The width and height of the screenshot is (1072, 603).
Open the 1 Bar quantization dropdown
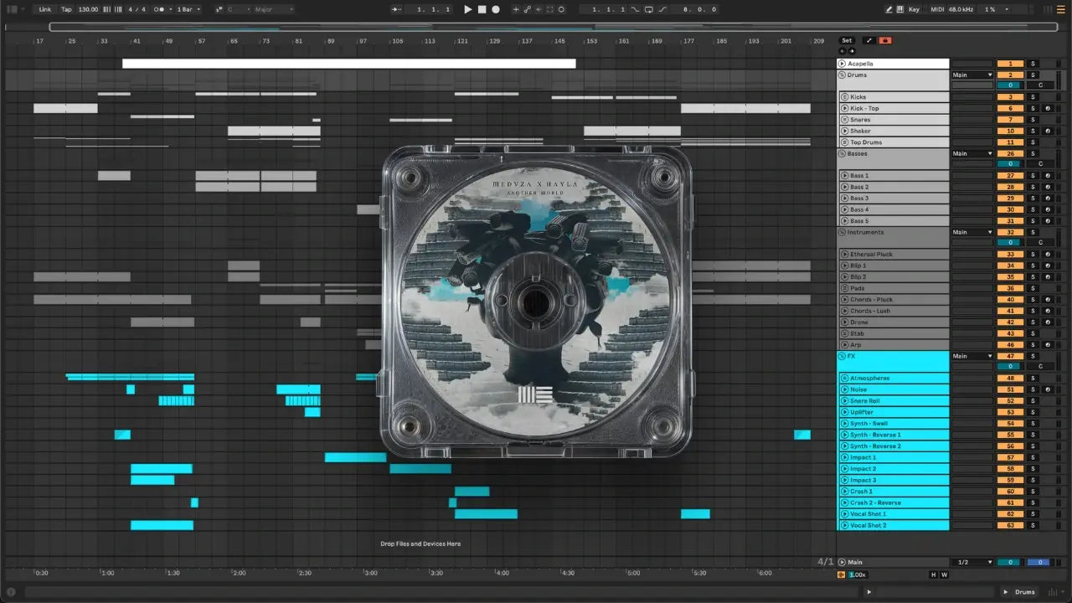tap(188, 9)
